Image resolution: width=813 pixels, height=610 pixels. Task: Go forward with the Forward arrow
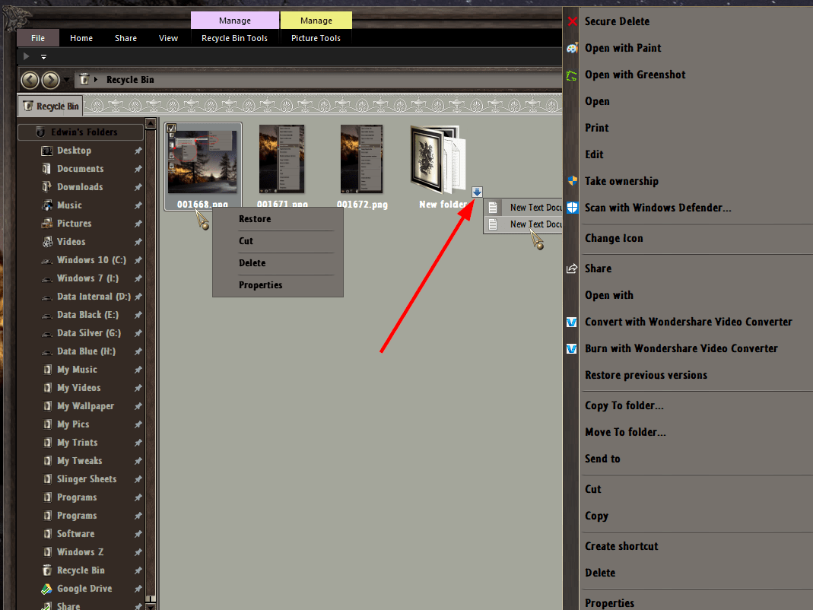click(50, 80)
